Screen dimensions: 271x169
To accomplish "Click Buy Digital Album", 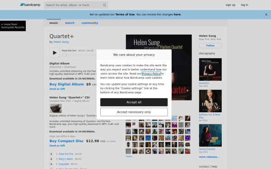I will [66, 84].
